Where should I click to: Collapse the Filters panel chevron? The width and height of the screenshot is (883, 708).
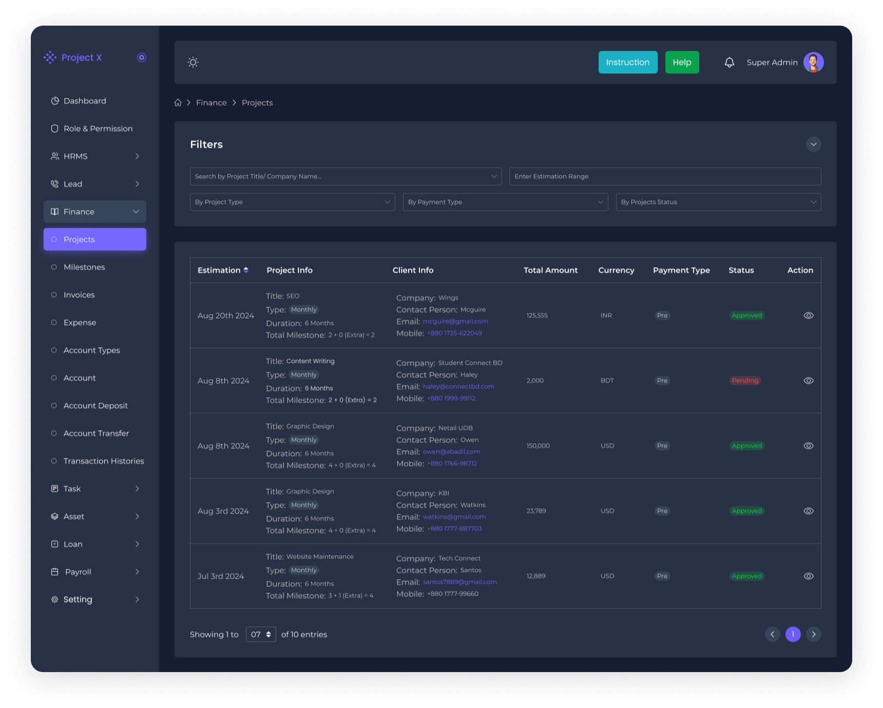[814, 145]
